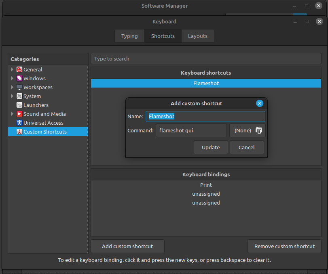Viewport: 328px width, 274px height.
Task: Switch to the Shortcuts tab
Action: [x=163, y=36]
